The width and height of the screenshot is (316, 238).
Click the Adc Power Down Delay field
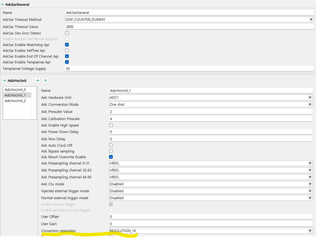(x=211, y=132)
